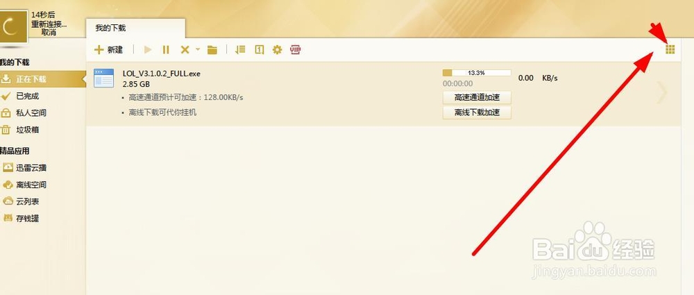Screen dimensions: 694x295
Task: Click the 高速通道加速 button
Action: pyautogui.click(x=477, y=97)
